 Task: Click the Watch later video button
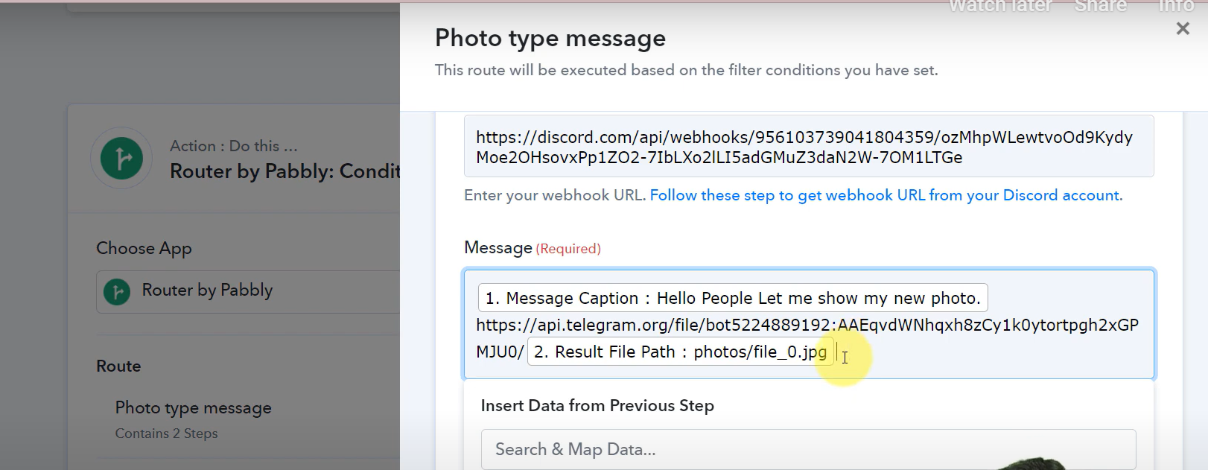click(x=1000, y=7)
